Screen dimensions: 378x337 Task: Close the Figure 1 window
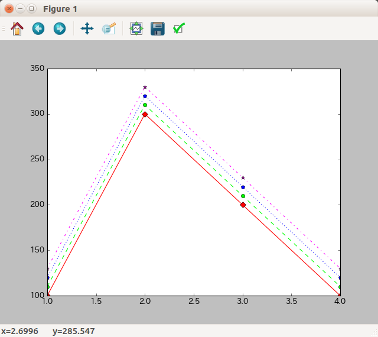[x=9, y=9]
